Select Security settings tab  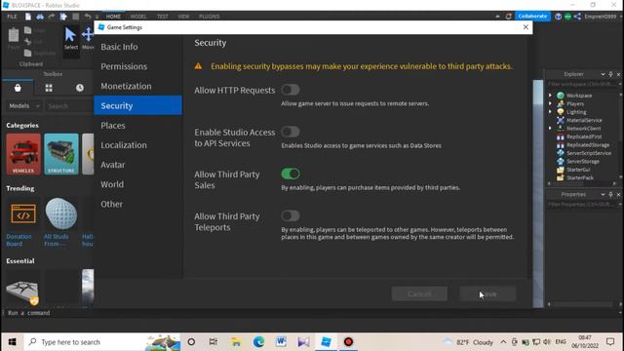click(137, 105)
